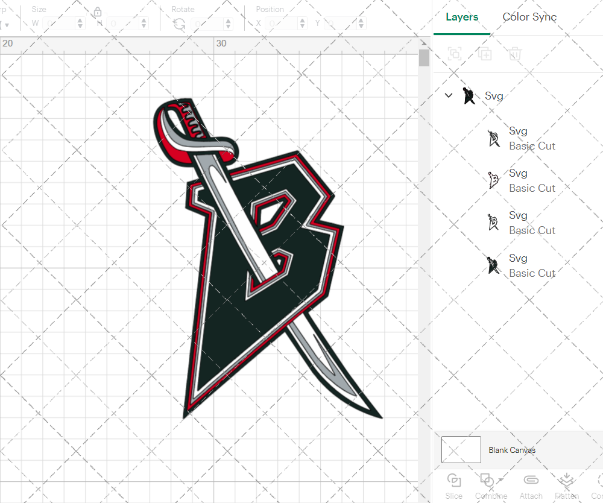Click the canvas vertical scrollbar thumb
This screenshot has width=603, height=503.
pos(424,58)
